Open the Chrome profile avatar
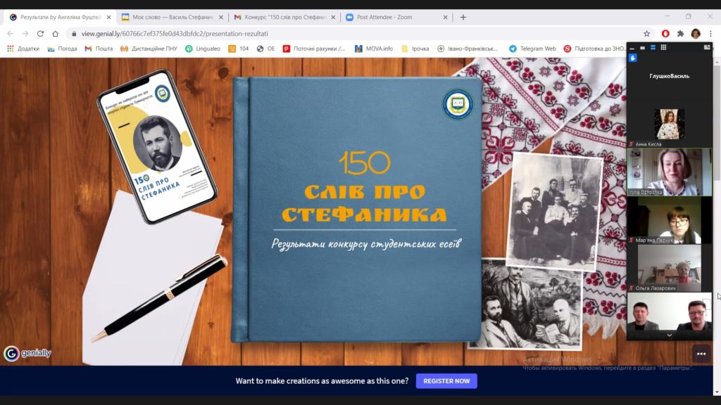 point(695,33)
